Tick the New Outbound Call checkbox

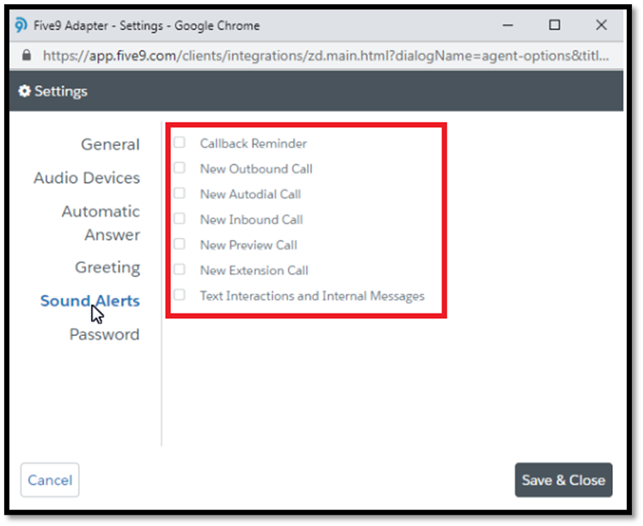(x=179, y=168)
